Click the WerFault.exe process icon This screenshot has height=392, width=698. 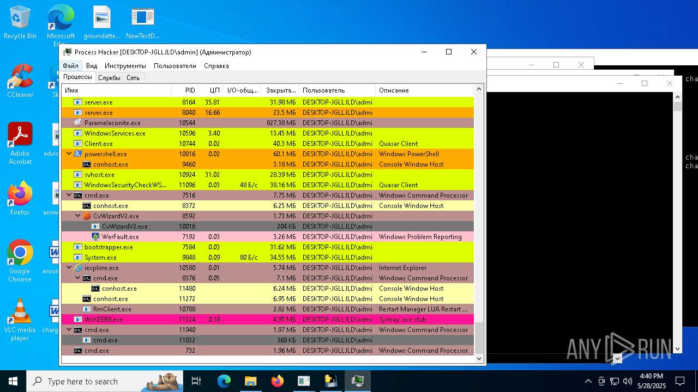(x=95, y=237)
